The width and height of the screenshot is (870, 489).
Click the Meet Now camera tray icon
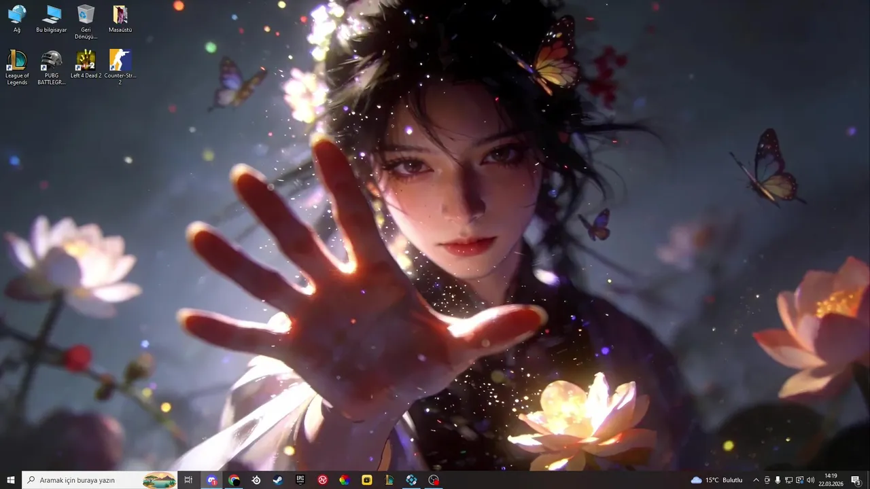click(767, 480)
